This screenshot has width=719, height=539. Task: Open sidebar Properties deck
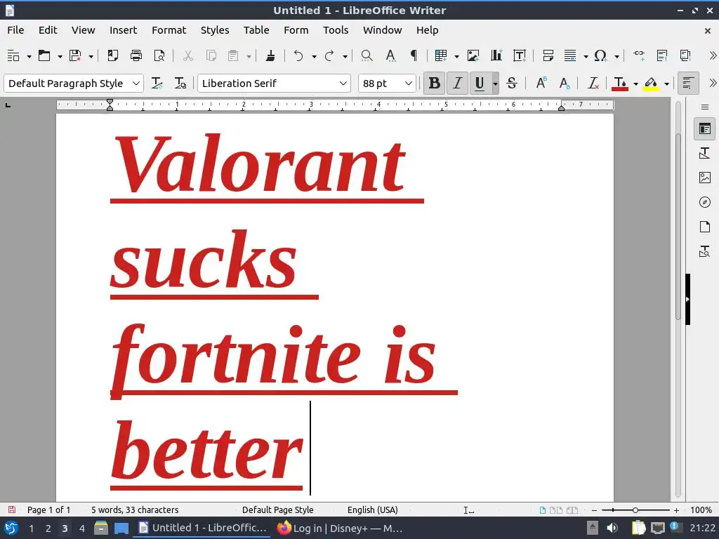tap(705, 129)
